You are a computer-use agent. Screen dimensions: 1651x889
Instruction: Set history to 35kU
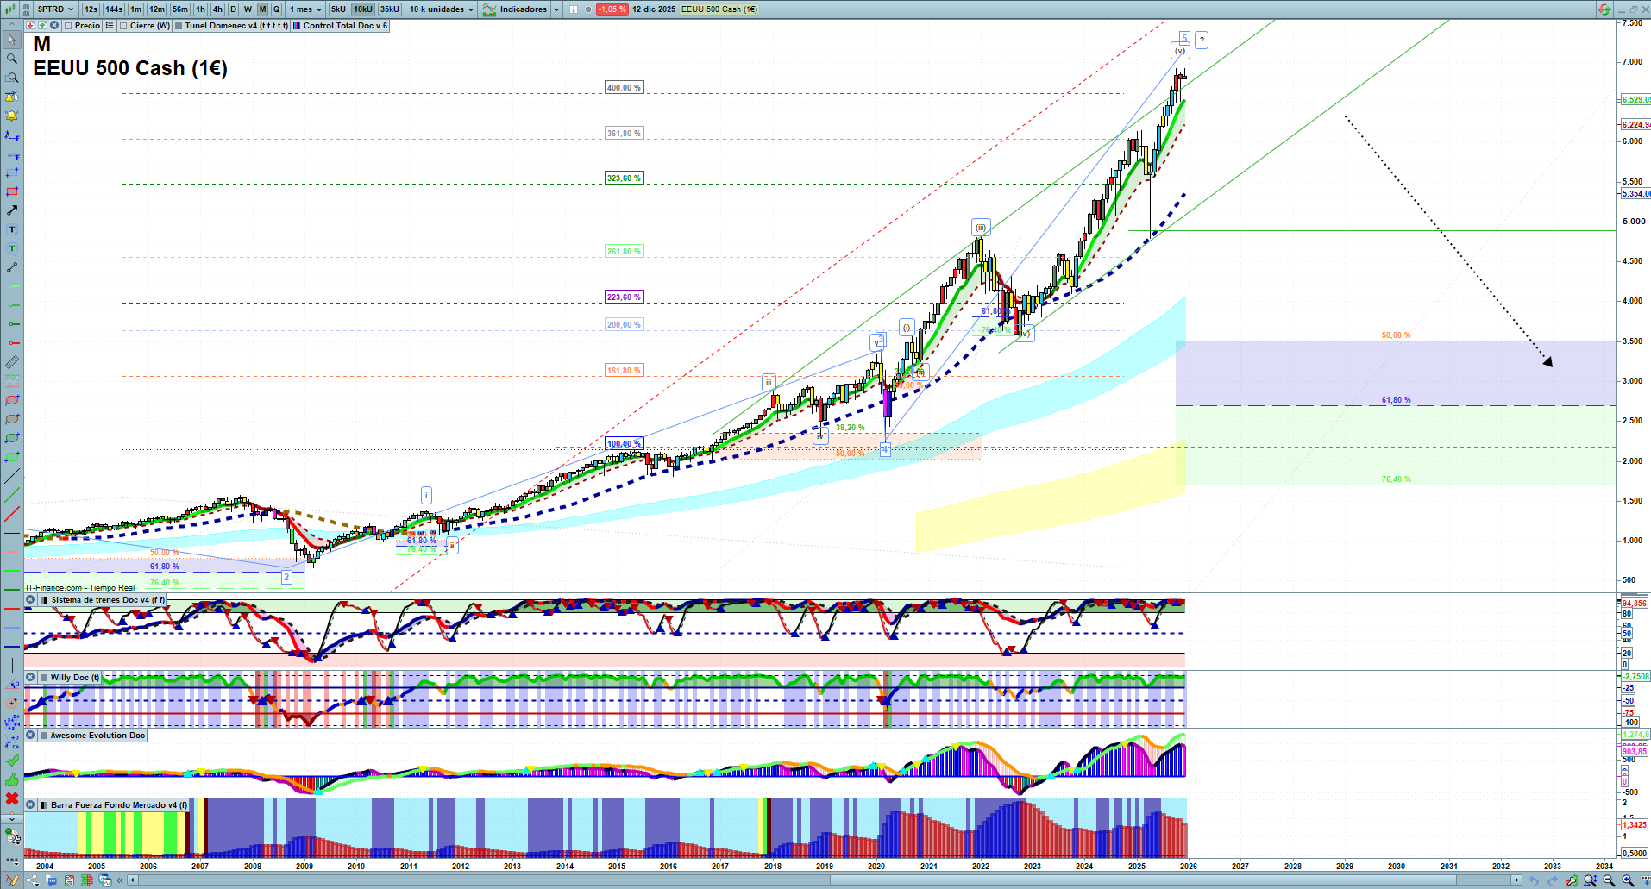coord(390,9)
